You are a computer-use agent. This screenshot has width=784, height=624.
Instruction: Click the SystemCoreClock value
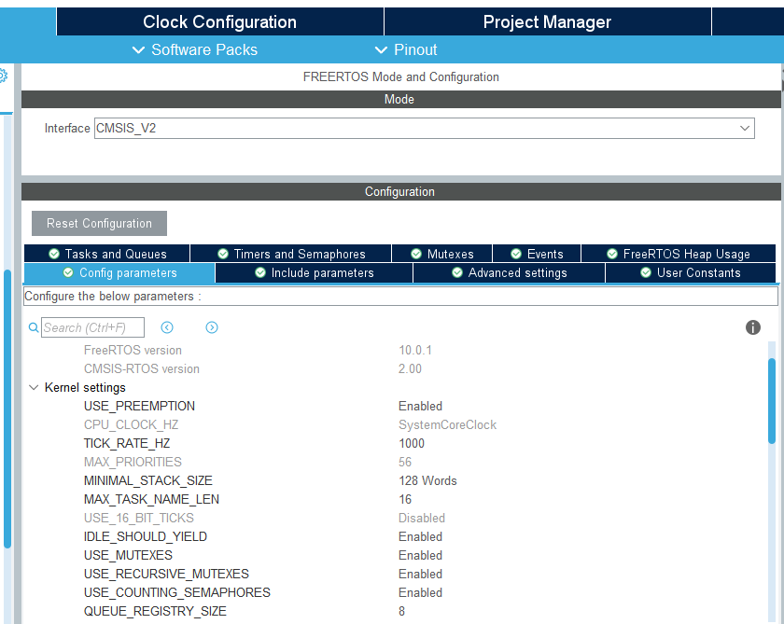447,424
